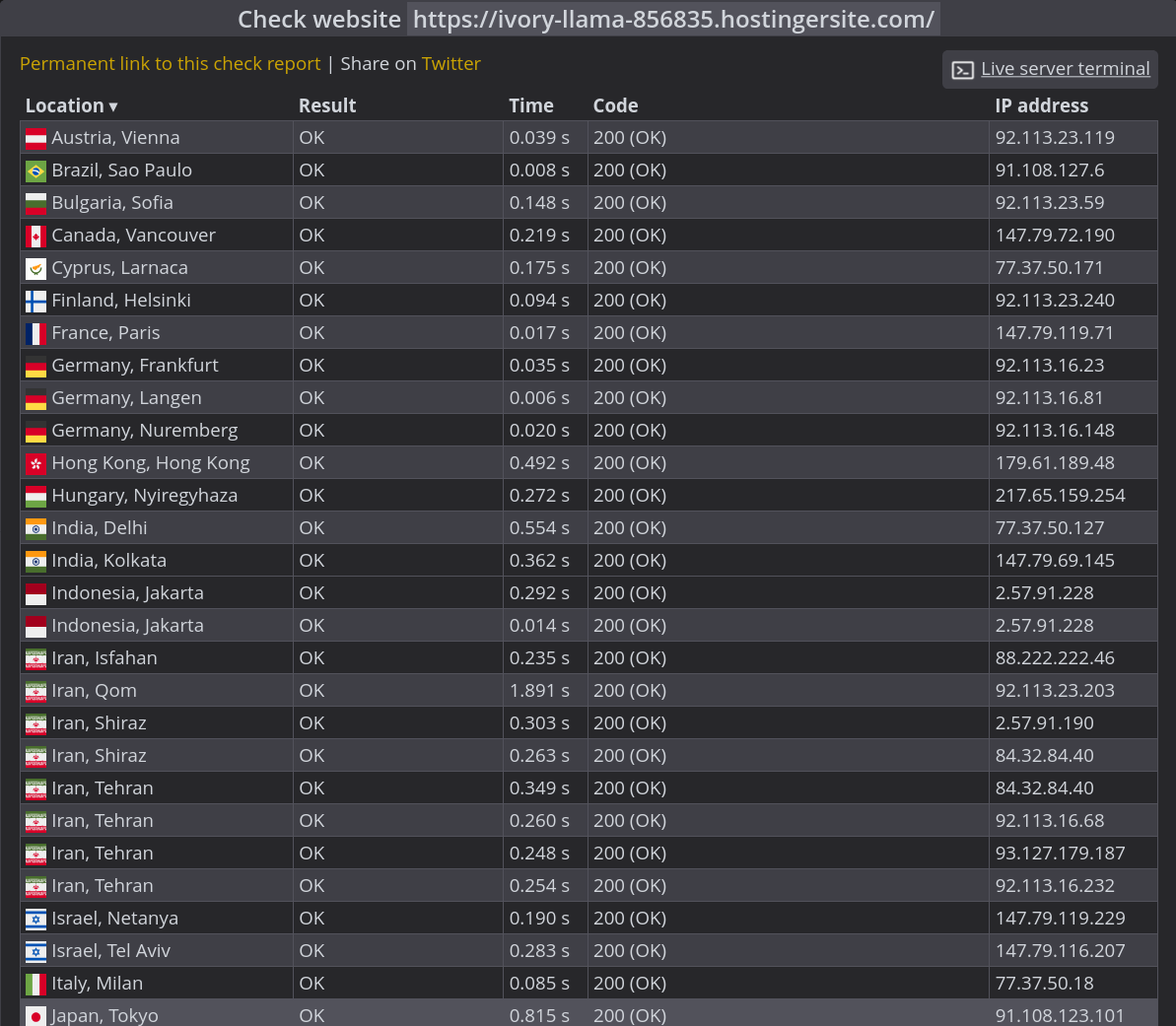
Task: Click IP address 88.222.222.46
Action: coord(1055,657)
